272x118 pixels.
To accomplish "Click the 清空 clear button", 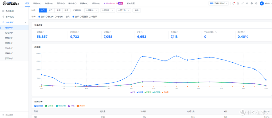I will [137, 10].
